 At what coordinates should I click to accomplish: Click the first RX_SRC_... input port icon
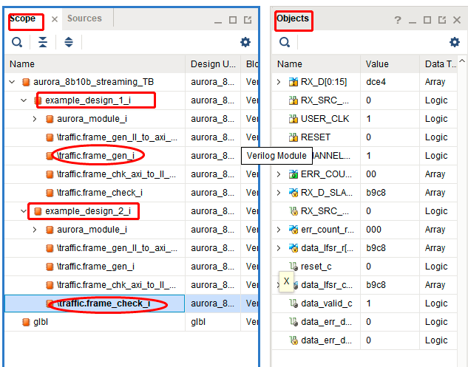tap(294, 100)
